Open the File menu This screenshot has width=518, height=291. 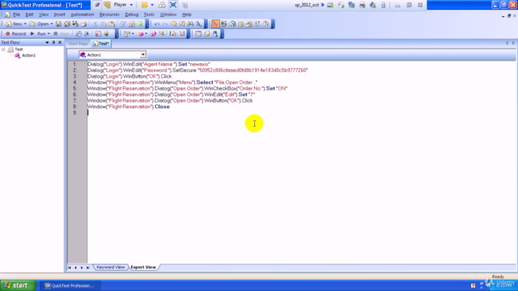pos(16,15)
